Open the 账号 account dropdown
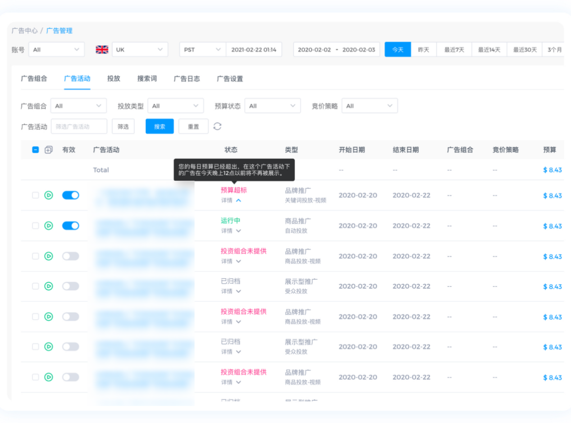Viewport: 571px width, 423px height. [x=56, y=50]
